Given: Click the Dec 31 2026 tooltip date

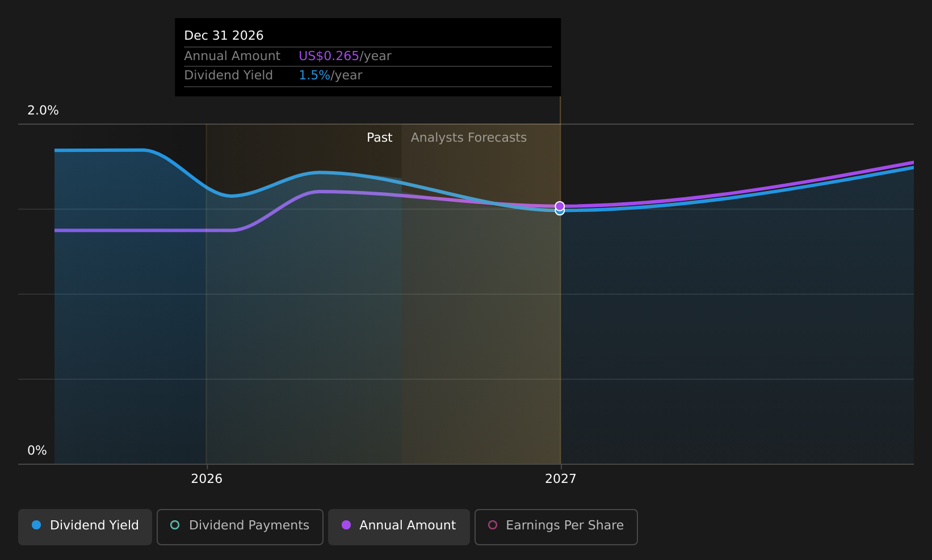Looking at the screenshot, I should [224, 36].
